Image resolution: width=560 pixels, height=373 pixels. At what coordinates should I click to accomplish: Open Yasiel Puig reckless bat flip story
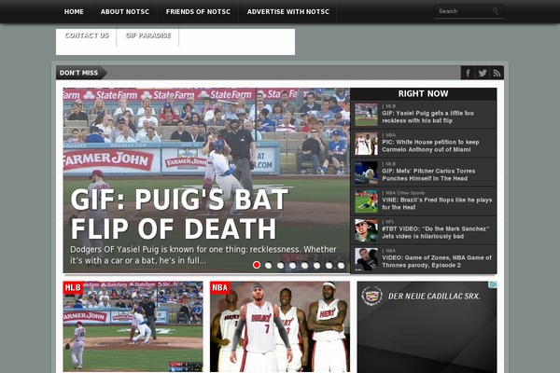pos(427,117)
